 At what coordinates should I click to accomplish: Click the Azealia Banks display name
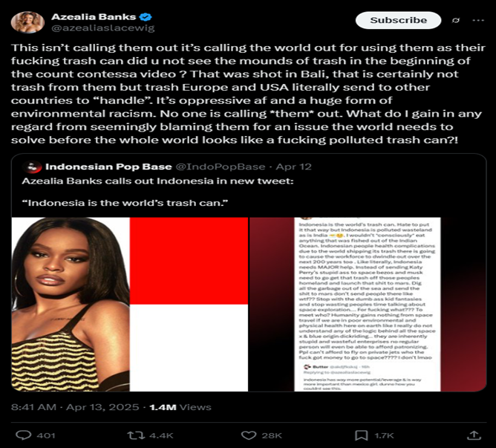[94, 17]
